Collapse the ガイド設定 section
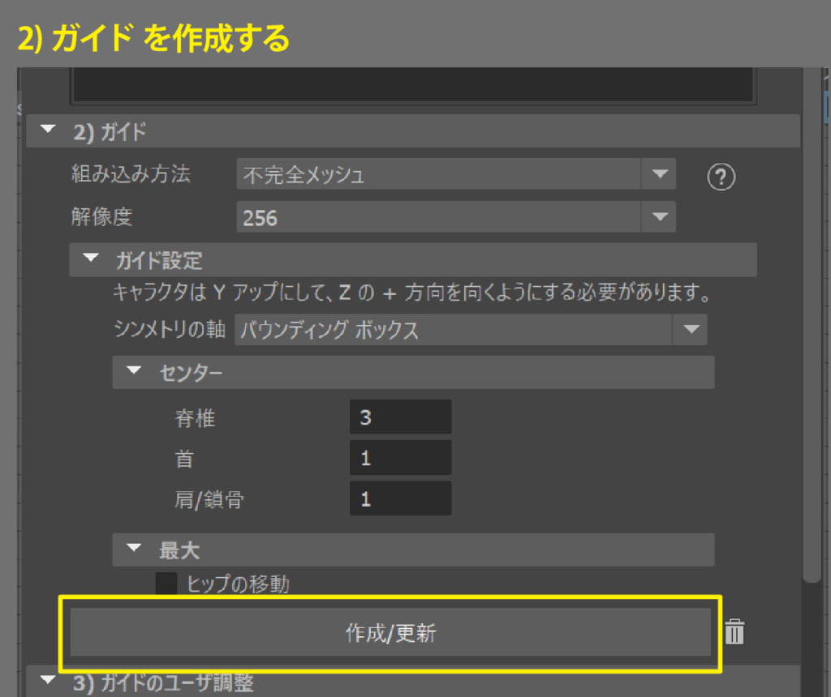Image resolution: width=831 pixels, height=697 pixels. click(93, 259)
